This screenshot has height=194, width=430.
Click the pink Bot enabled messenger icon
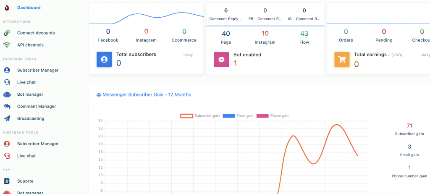222,60
